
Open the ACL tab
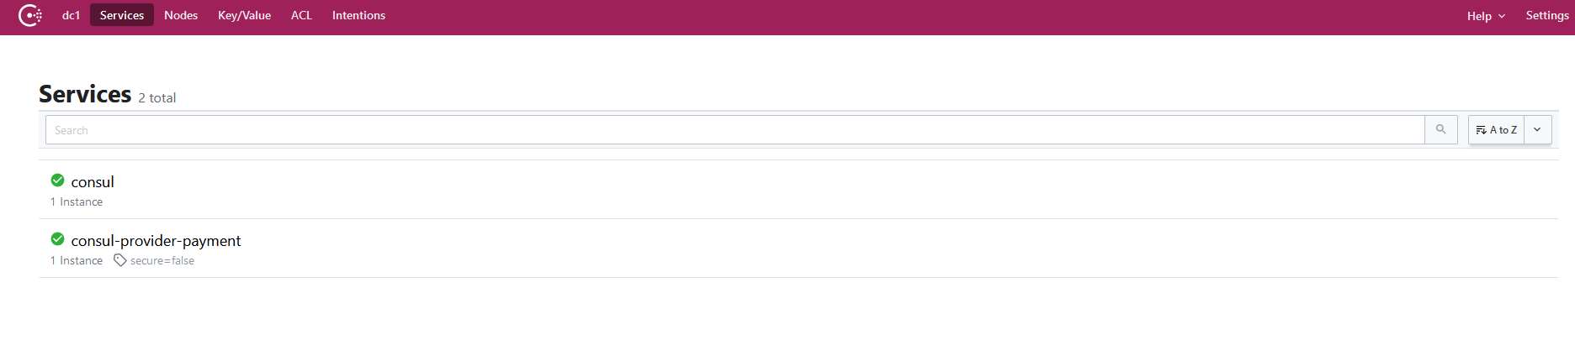click(301, 15)
